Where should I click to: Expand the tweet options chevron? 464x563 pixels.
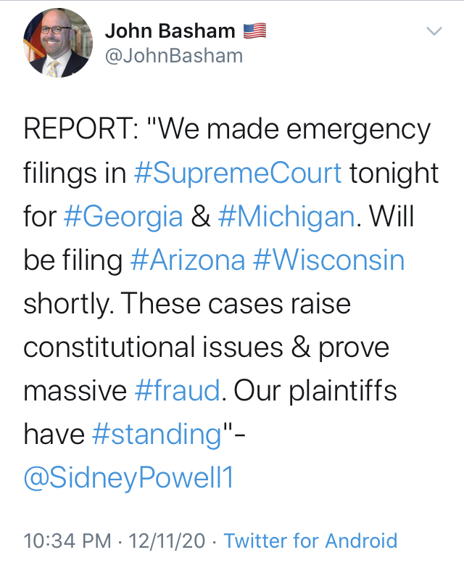tap(434, 31)
